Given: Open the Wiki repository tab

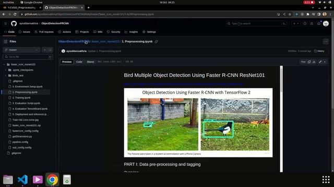Looking at the screenshot, I should tap(98, 32).
